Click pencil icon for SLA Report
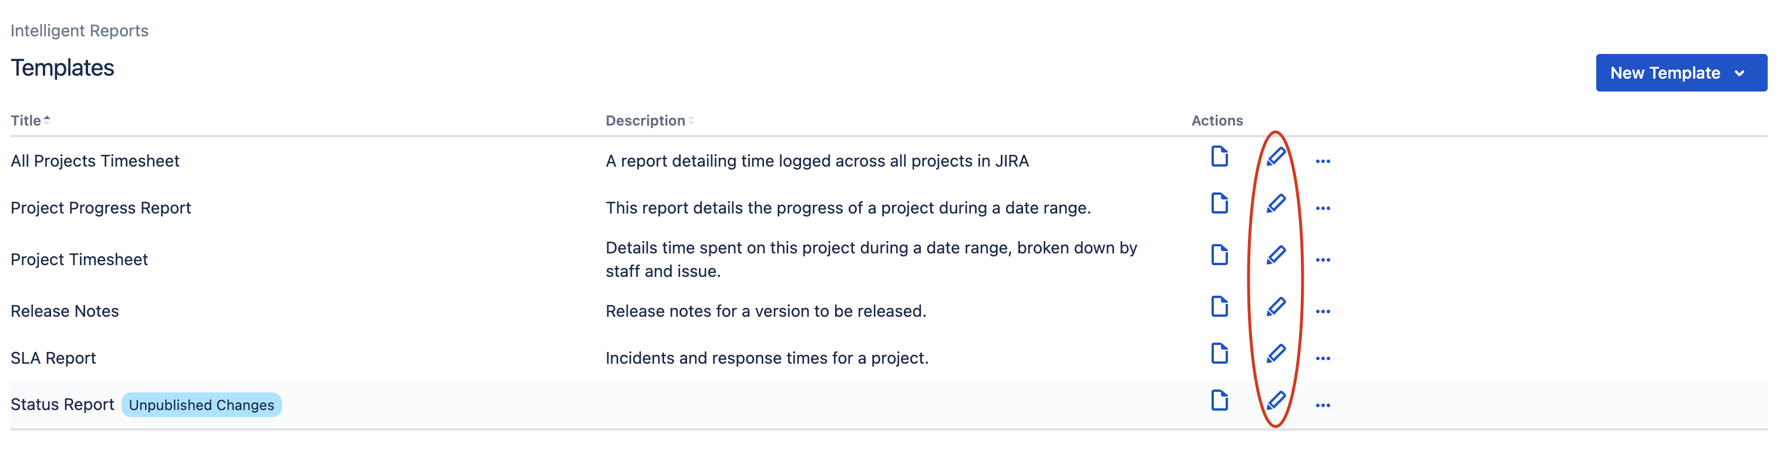Image resolution: width=1790 pixels, height=474 pixels. 1275,354
